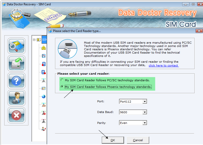Screen dimensions: 203x145
Task: Click the save recovered data drive icon
Action: tap(16, 63)
